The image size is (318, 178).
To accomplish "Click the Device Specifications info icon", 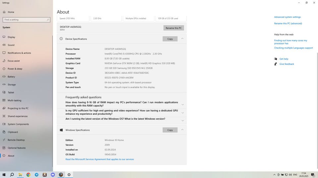I will click(x=61, y=39).
